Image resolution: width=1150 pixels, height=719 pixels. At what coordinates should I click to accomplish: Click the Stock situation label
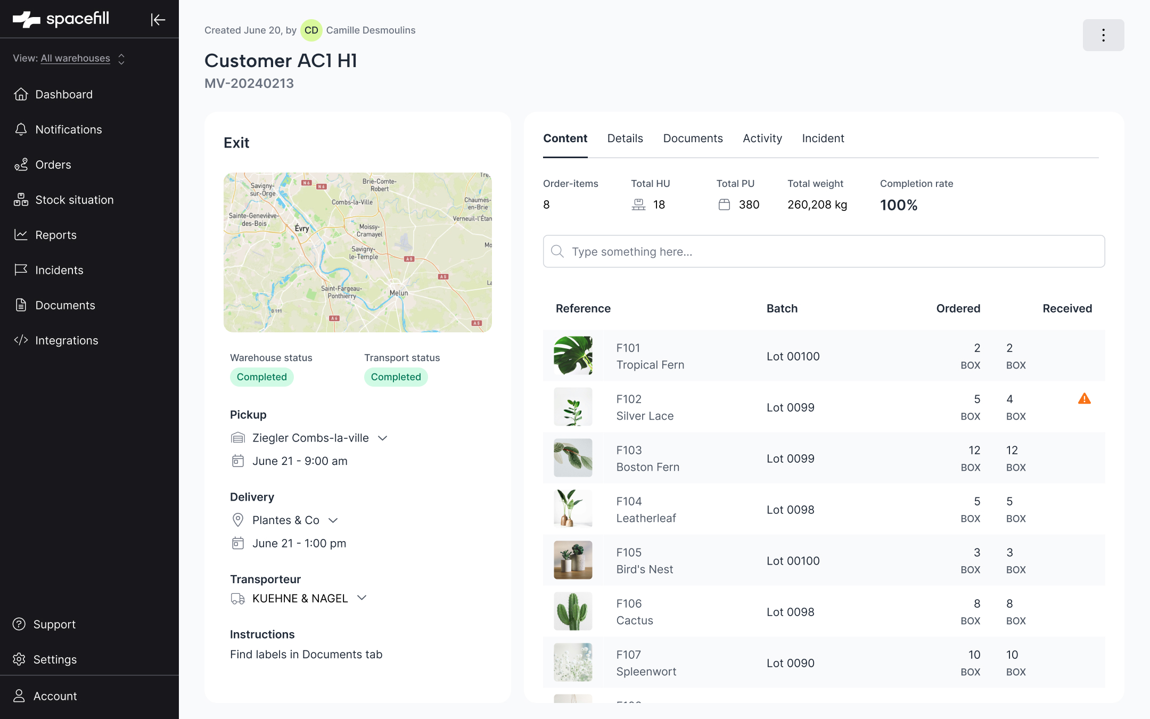(75, 200)
